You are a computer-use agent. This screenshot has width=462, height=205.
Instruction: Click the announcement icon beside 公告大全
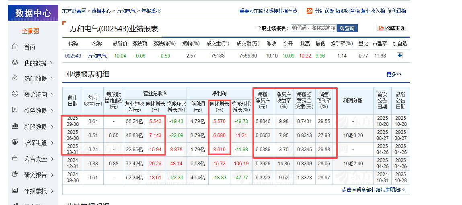pyautogui.click(x=15, y=158)
